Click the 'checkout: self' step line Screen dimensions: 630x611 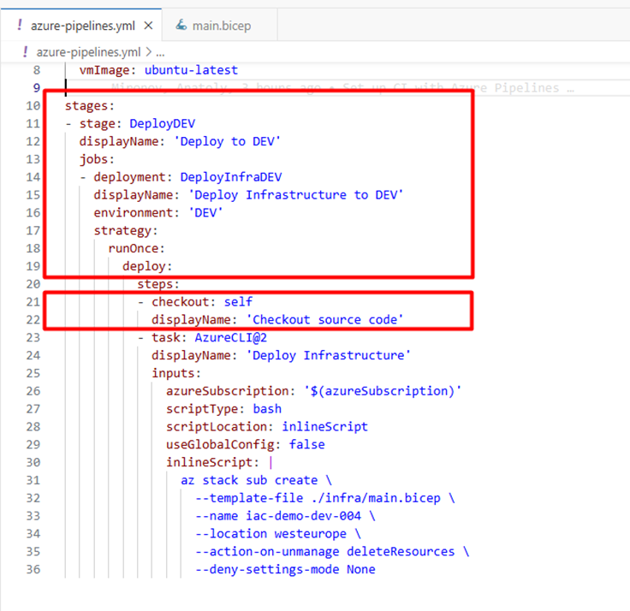point(202,302)
